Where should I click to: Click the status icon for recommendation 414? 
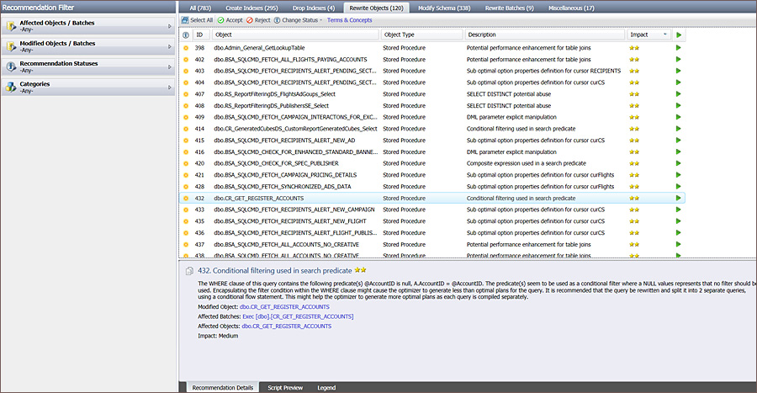pyautogui.click(x=186, y=129)
